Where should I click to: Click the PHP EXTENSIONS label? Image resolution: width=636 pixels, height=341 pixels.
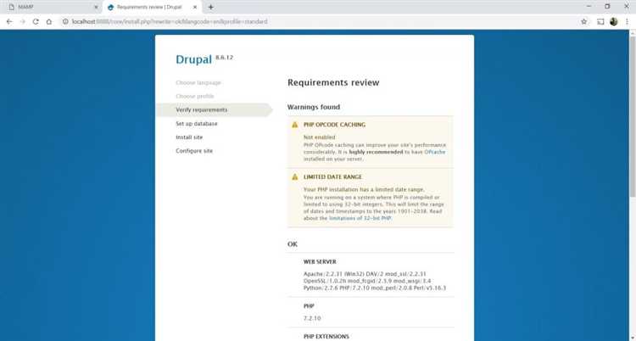tap(326, 337)
